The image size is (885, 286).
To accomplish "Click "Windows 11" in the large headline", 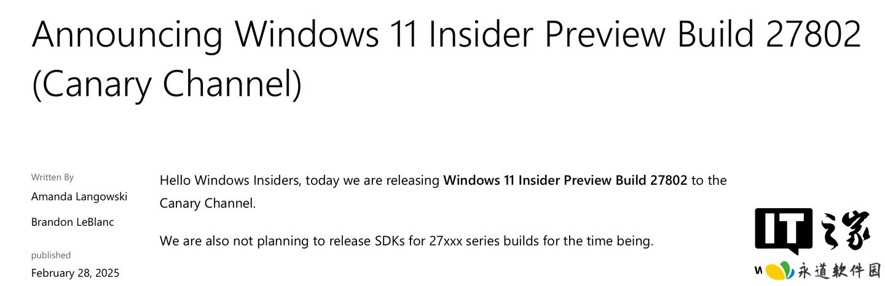I will point(324,34).
